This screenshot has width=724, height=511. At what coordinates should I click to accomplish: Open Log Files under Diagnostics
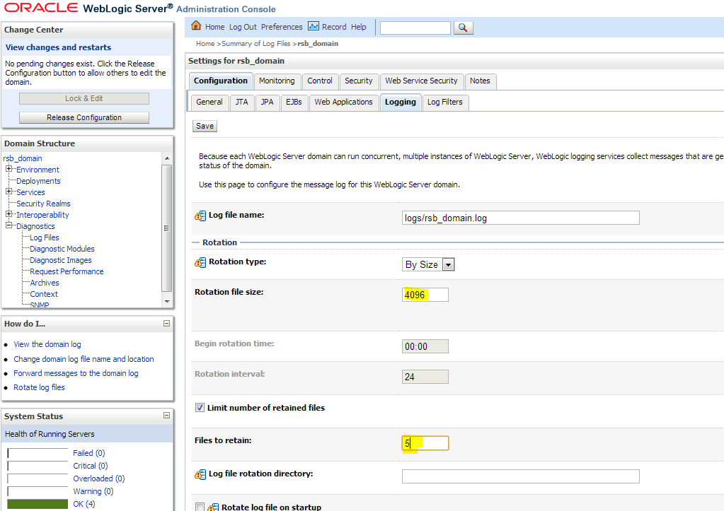[x=45, y=237]
